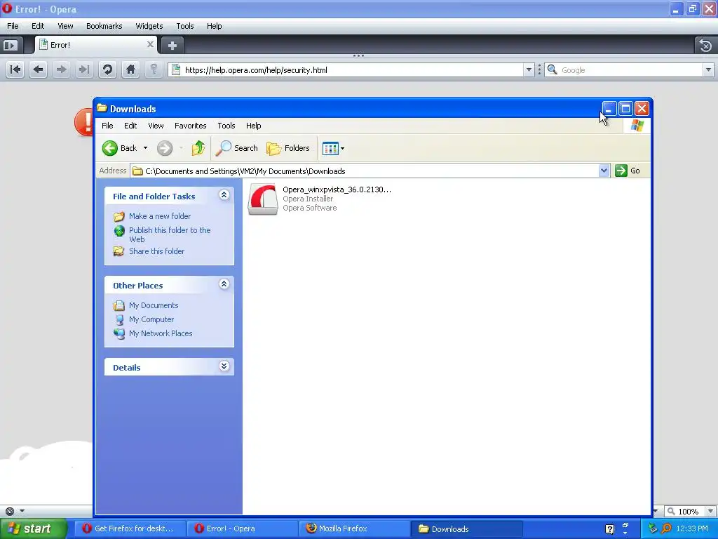This screenshot has width=718, height=539.
Task: Open Opera's Widgets menu
Action: 149,26
